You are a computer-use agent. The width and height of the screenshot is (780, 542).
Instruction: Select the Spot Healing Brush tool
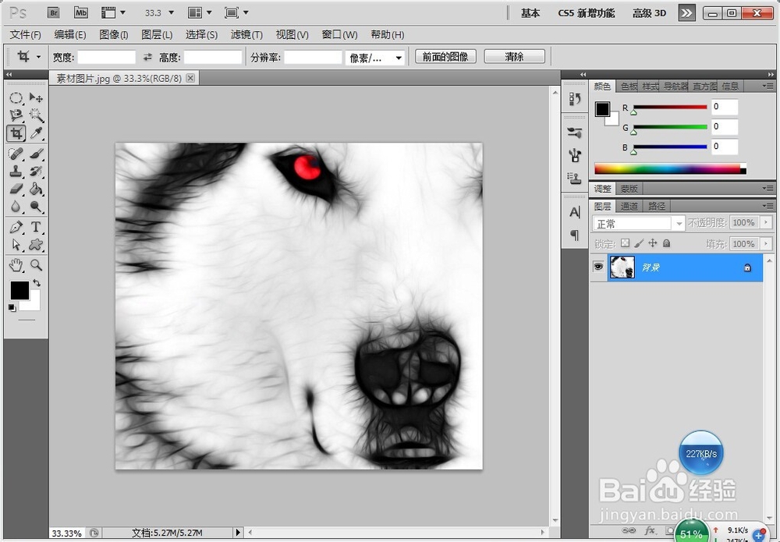[16, 154]
